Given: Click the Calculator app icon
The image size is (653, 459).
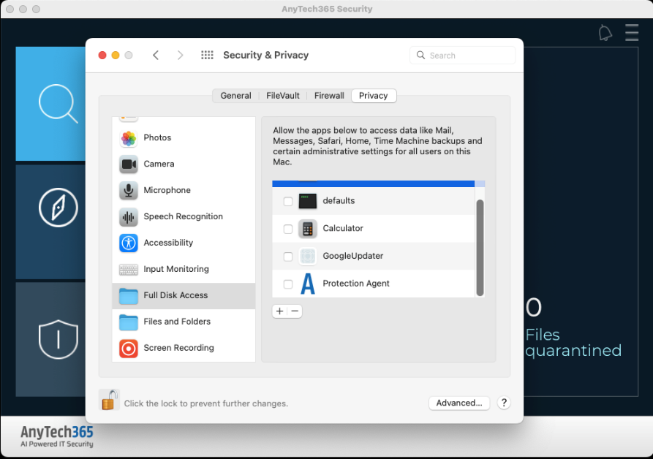Looking at the screenshot, I should pos(308,229).
